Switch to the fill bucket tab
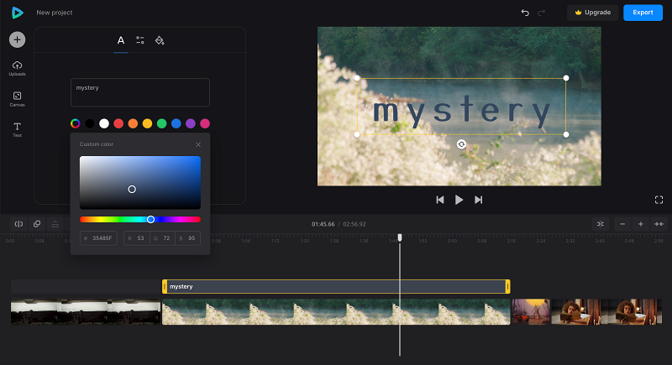This screenshot has width=672, height=365. [160, 40]
